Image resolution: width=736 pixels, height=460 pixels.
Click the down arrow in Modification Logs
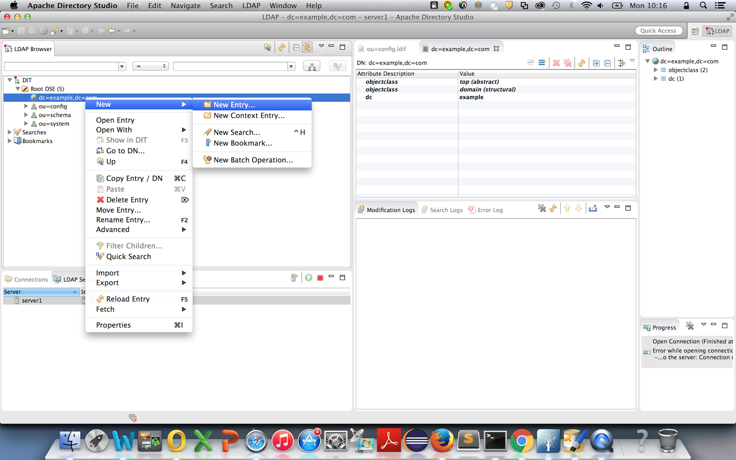(579, 208)
